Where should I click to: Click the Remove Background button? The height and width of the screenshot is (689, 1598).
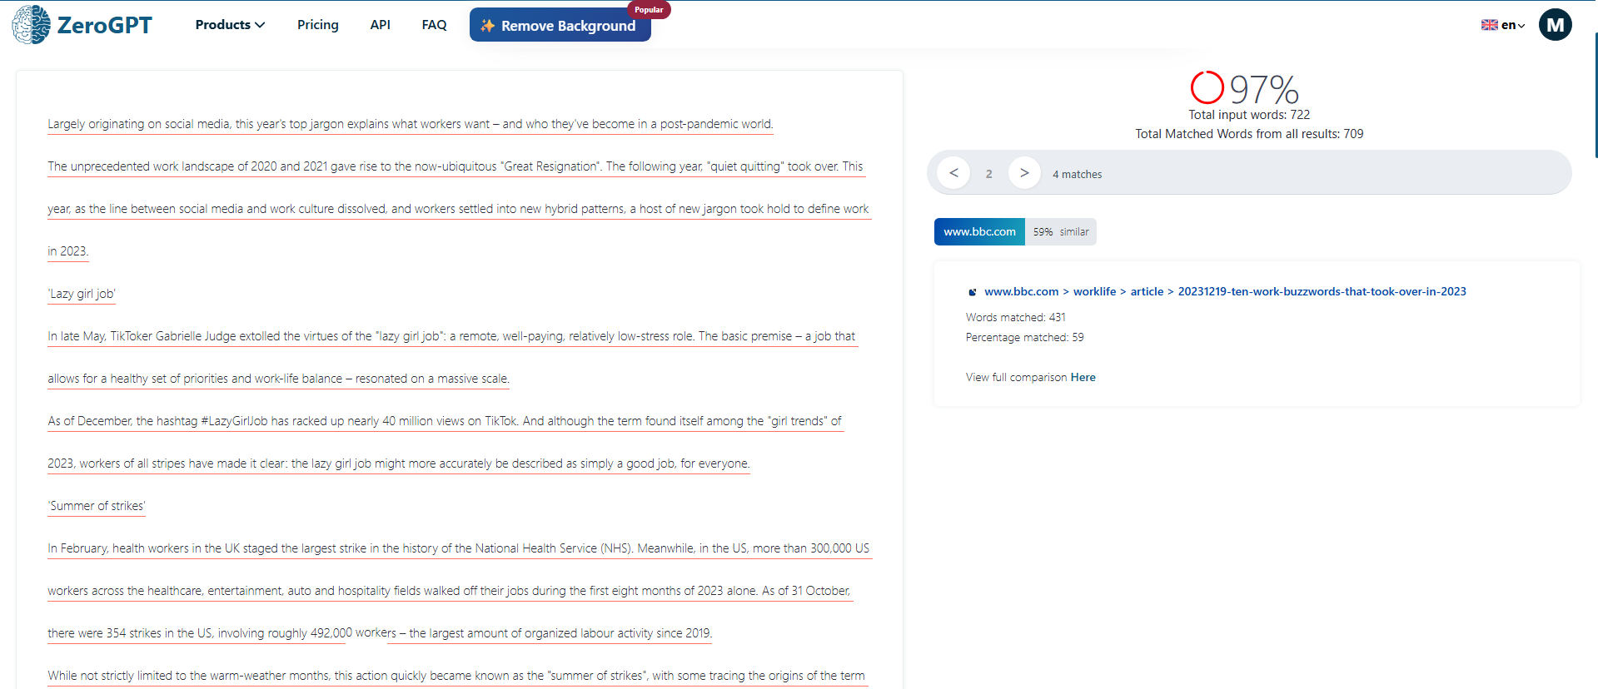560,25
